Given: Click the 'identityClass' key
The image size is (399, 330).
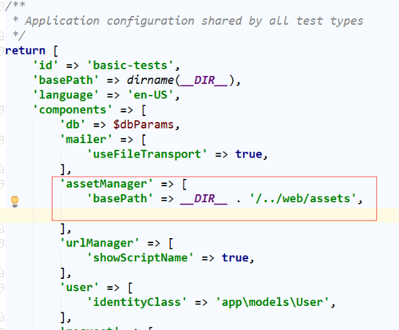Looking at the screenshot, I should tap(136, 302).
